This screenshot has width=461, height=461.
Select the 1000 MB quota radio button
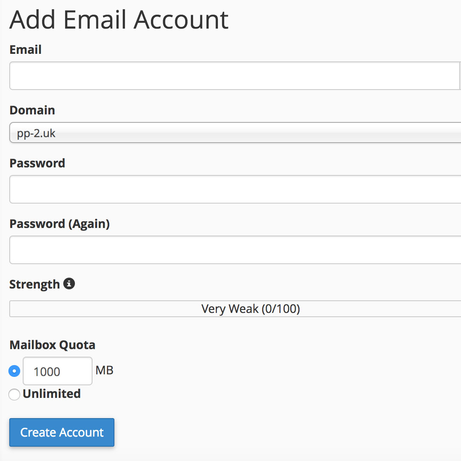tap(14, 371)
